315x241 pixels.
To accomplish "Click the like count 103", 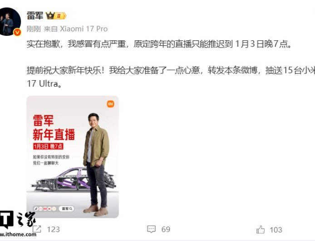I will click(276, 230).
